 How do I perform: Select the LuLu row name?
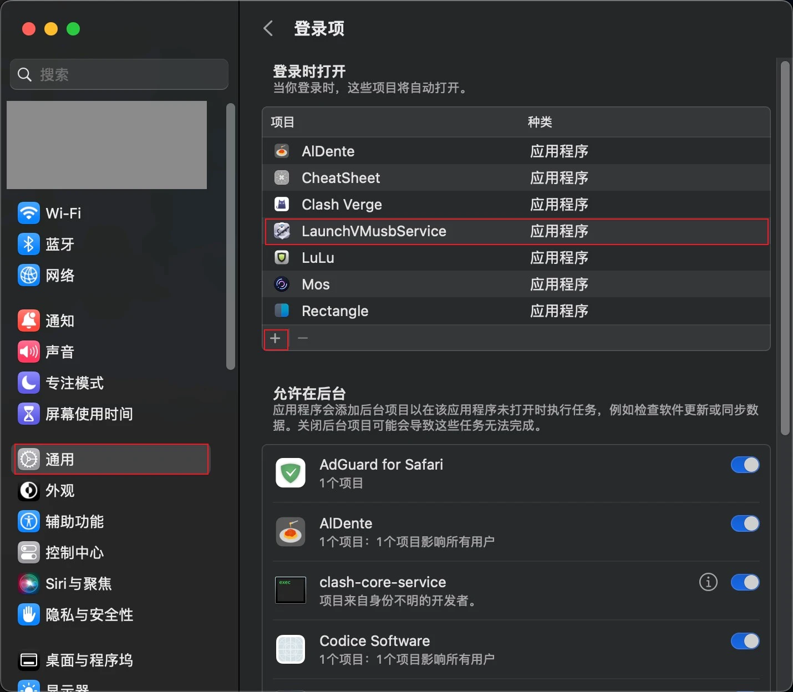318,257
